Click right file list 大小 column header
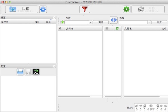Screen dimensions: 168x112 164,29
